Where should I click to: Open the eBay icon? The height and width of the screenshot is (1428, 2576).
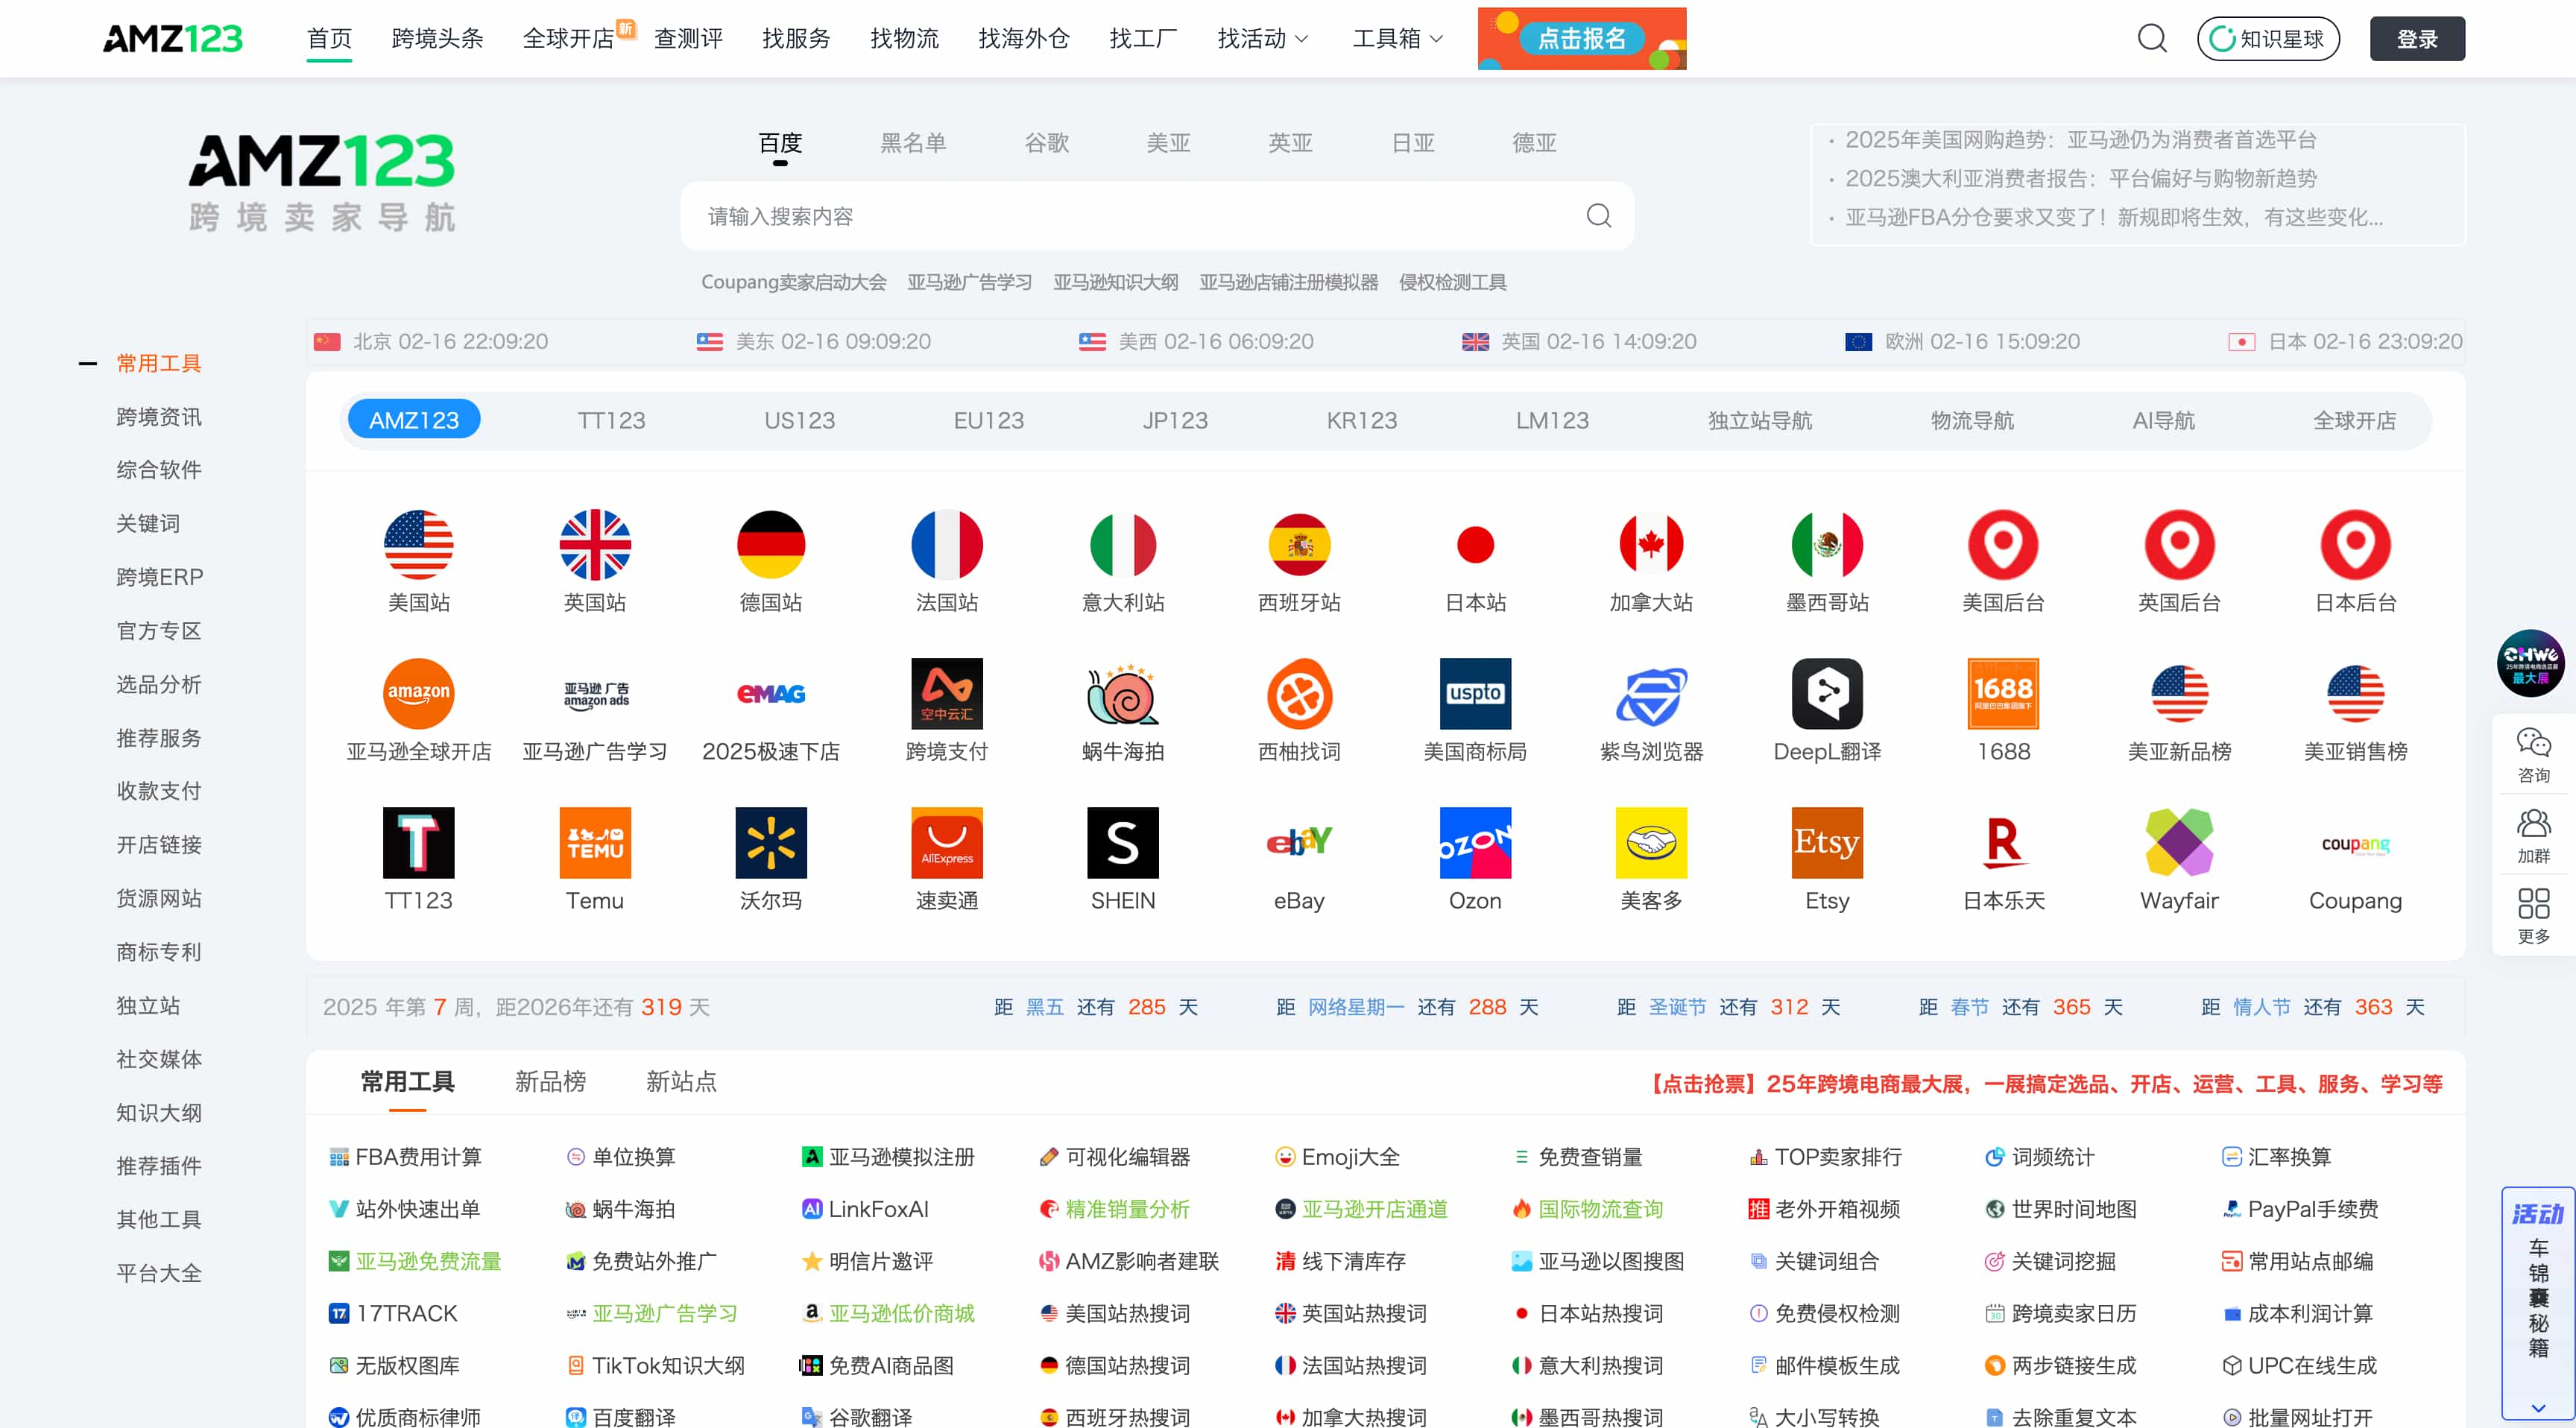coord(1299,842)
